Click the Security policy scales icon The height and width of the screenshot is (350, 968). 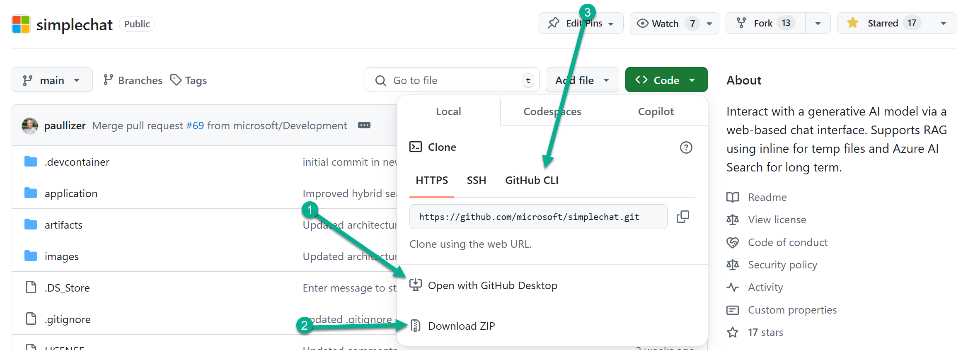click(733, 265)
